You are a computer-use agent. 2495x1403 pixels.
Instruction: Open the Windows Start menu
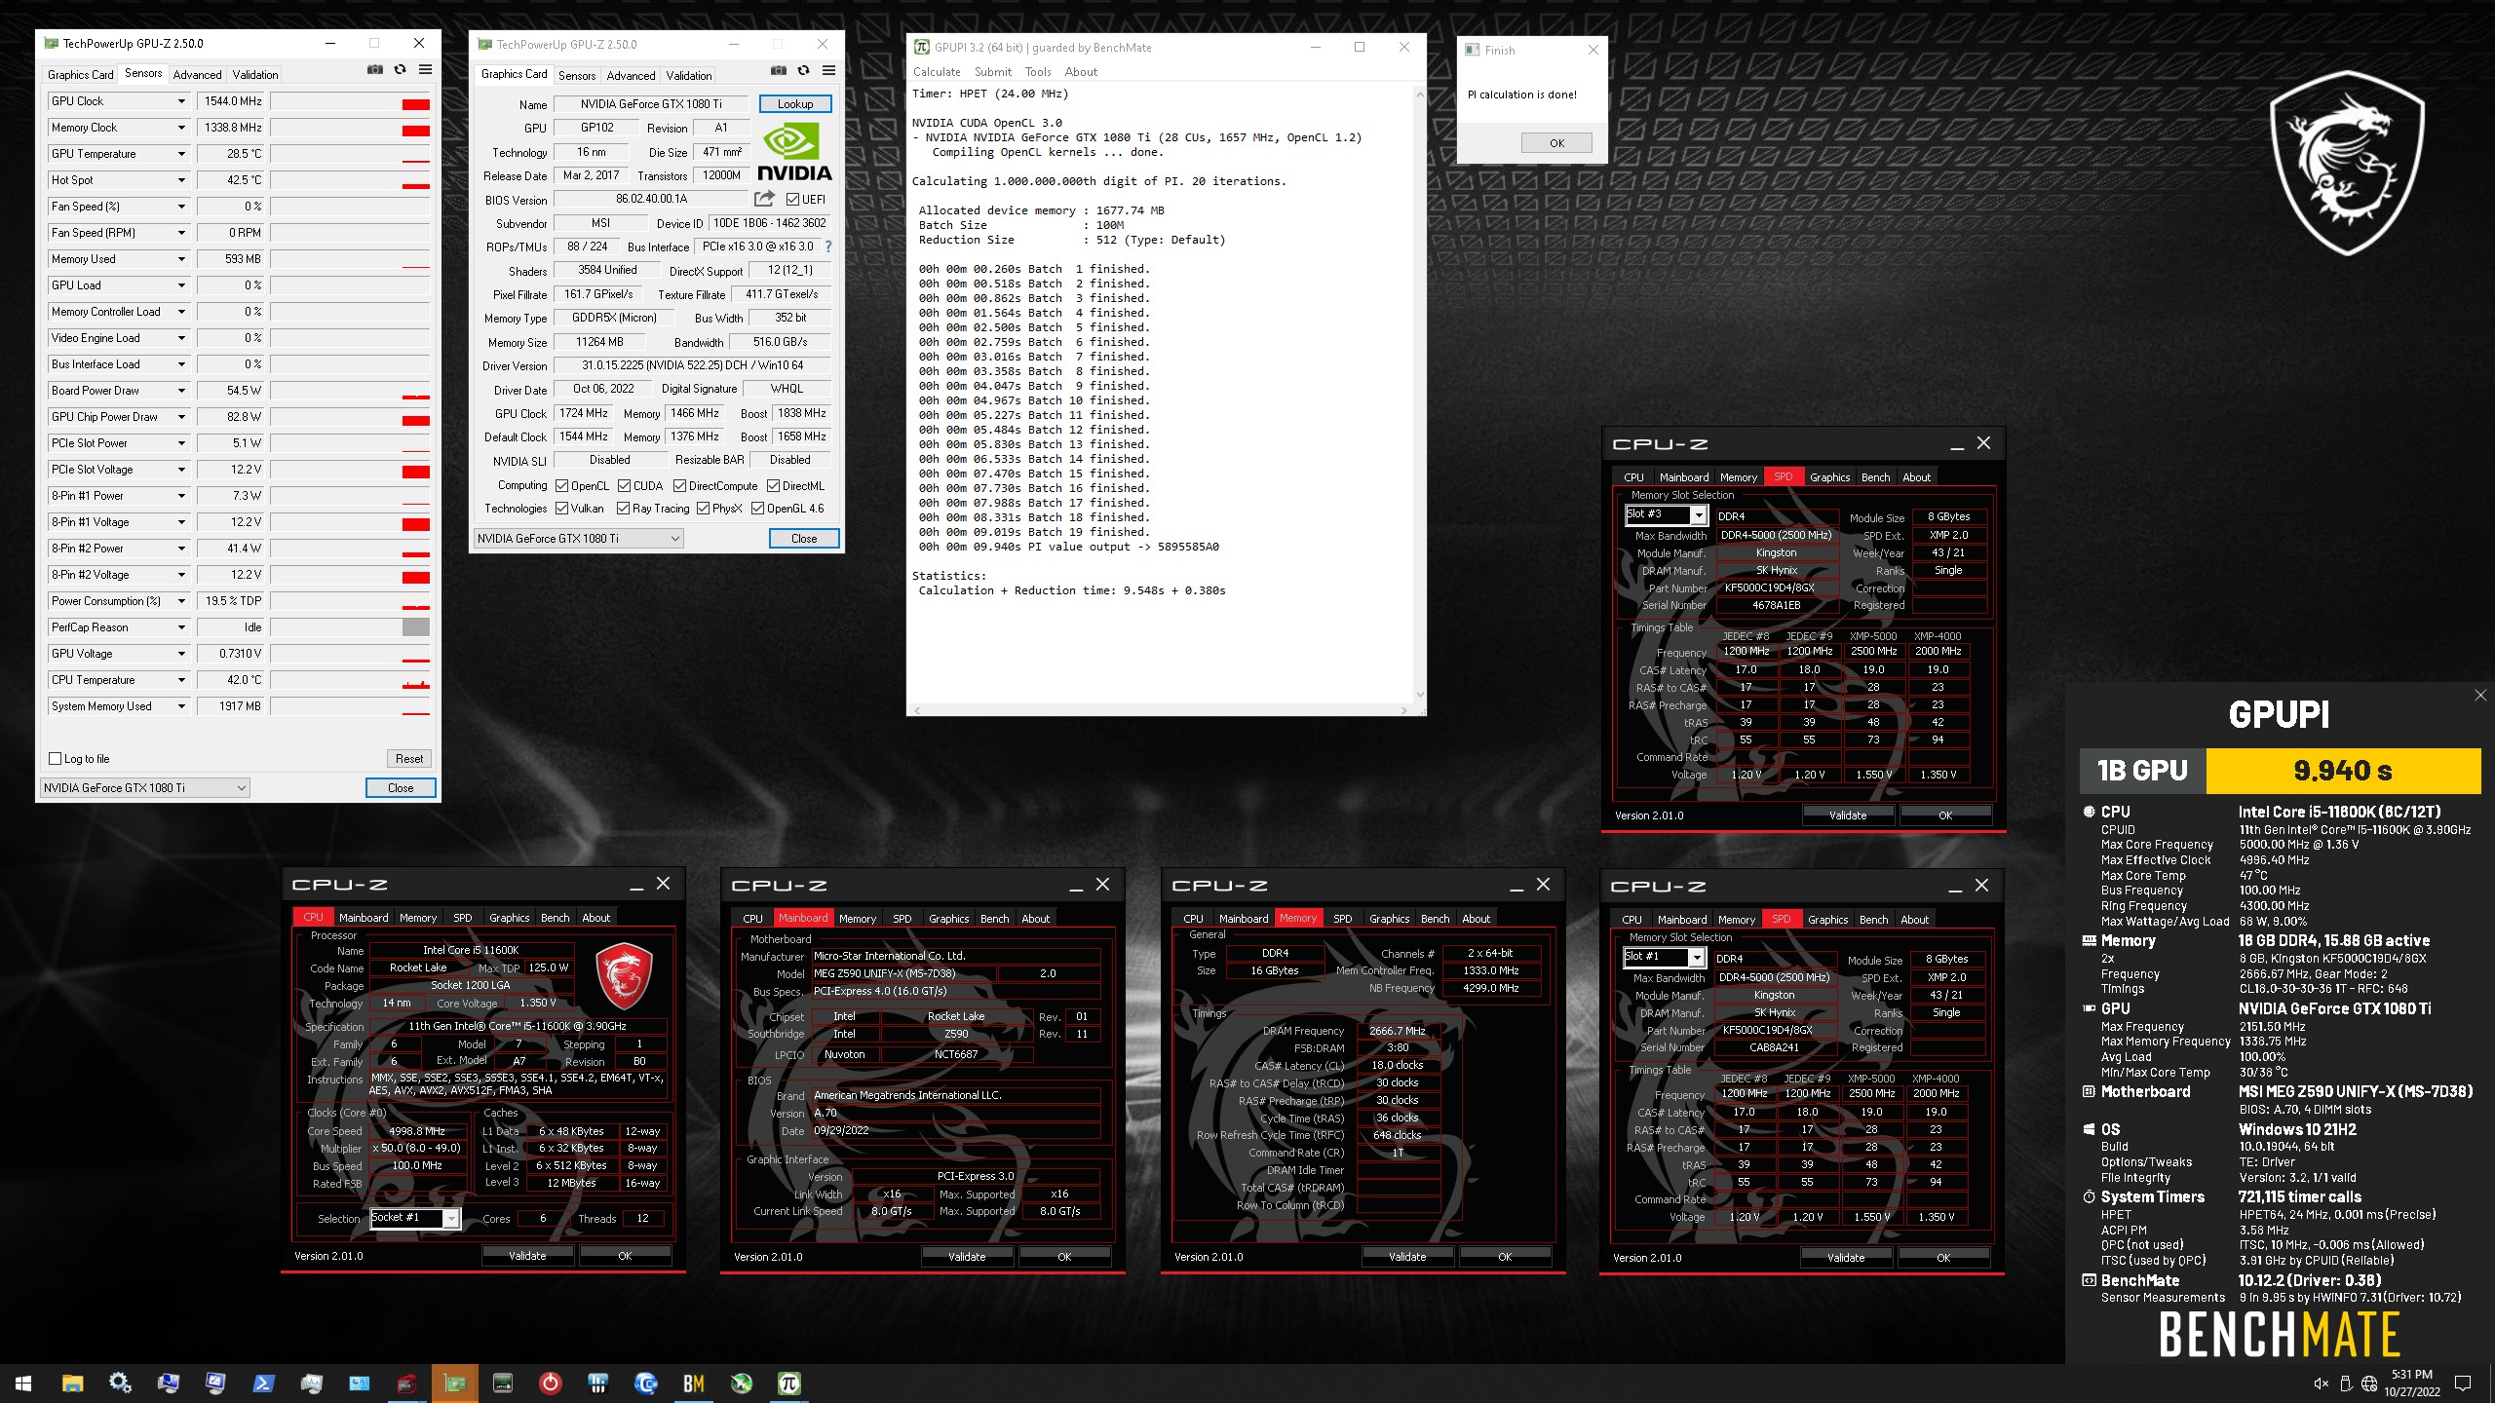tap(23, 1384)
